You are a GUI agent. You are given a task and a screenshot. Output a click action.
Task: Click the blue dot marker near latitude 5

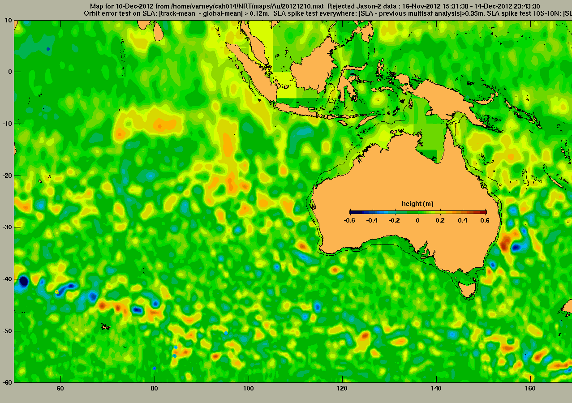coord(48,49)
